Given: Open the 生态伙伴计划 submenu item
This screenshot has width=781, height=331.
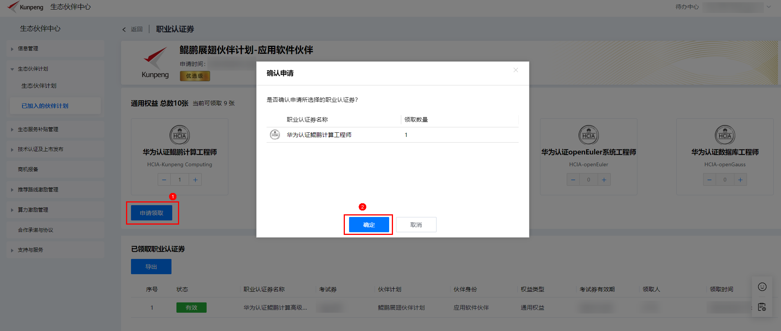Looking at the screenshot, I should [39, 86].
